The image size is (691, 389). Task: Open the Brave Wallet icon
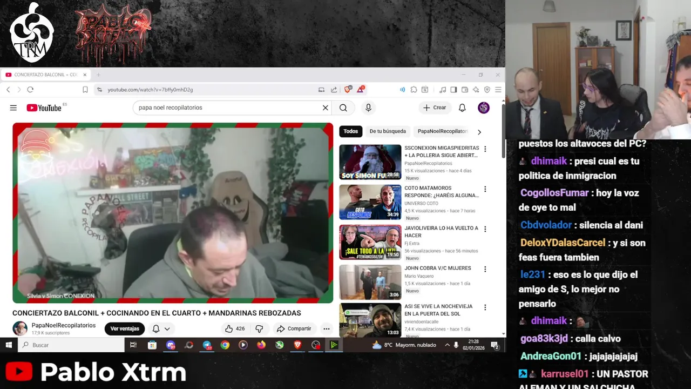(464, 90)
